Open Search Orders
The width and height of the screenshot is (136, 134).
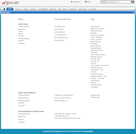59,29
